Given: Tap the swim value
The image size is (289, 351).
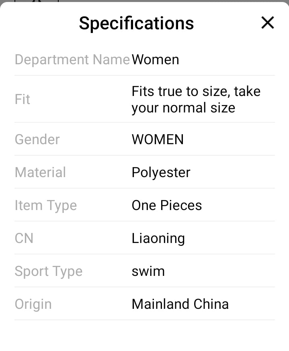Looking at the screenshot, I should [x=148, y=271].
